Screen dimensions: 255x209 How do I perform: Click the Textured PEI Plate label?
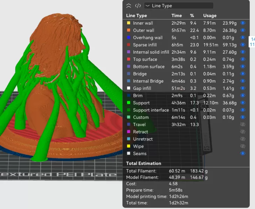pos(58,175)
